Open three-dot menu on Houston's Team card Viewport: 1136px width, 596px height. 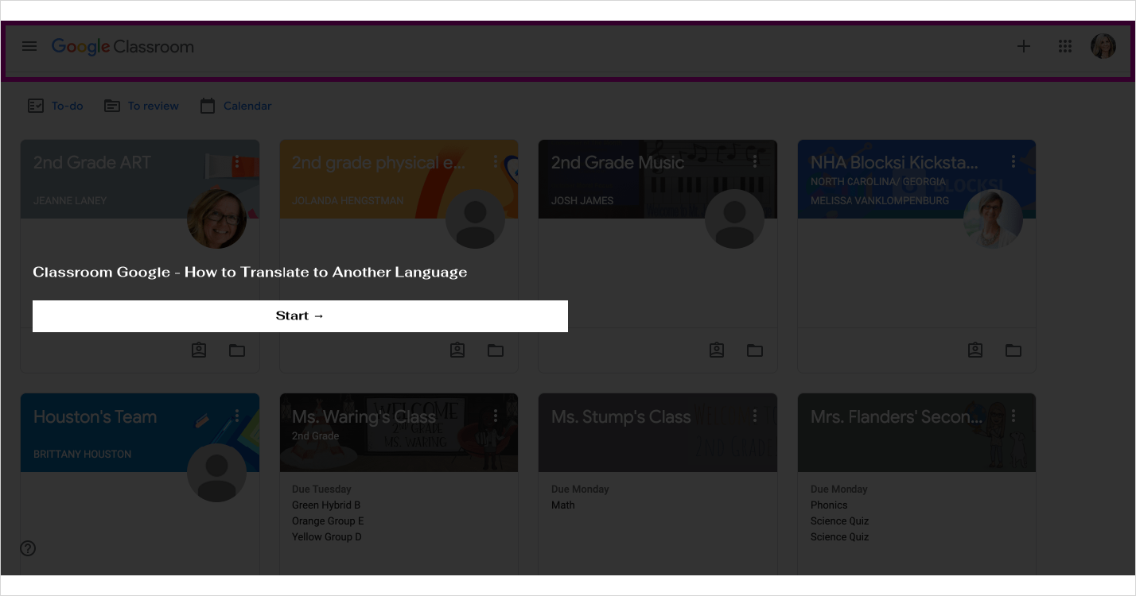(x=237, y=416)
